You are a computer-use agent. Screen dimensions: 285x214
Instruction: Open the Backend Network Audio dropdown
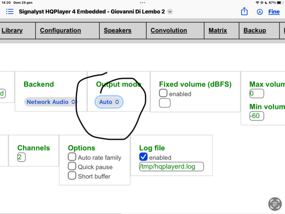[x=50, y=102]
